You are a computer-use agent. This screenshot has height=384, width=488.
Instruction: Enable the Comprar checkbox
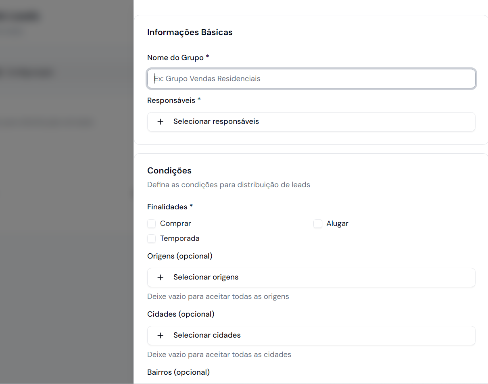152,224
